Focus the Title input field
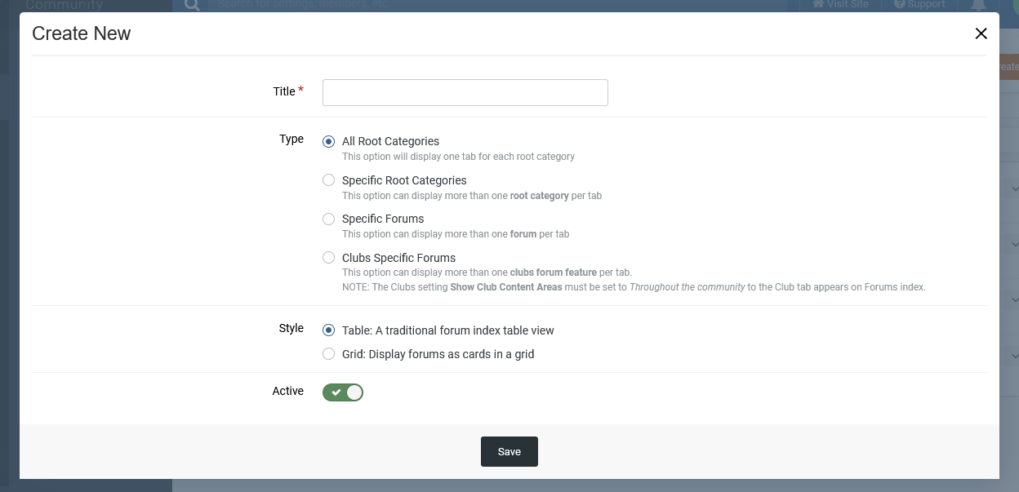 coord(465,92)
